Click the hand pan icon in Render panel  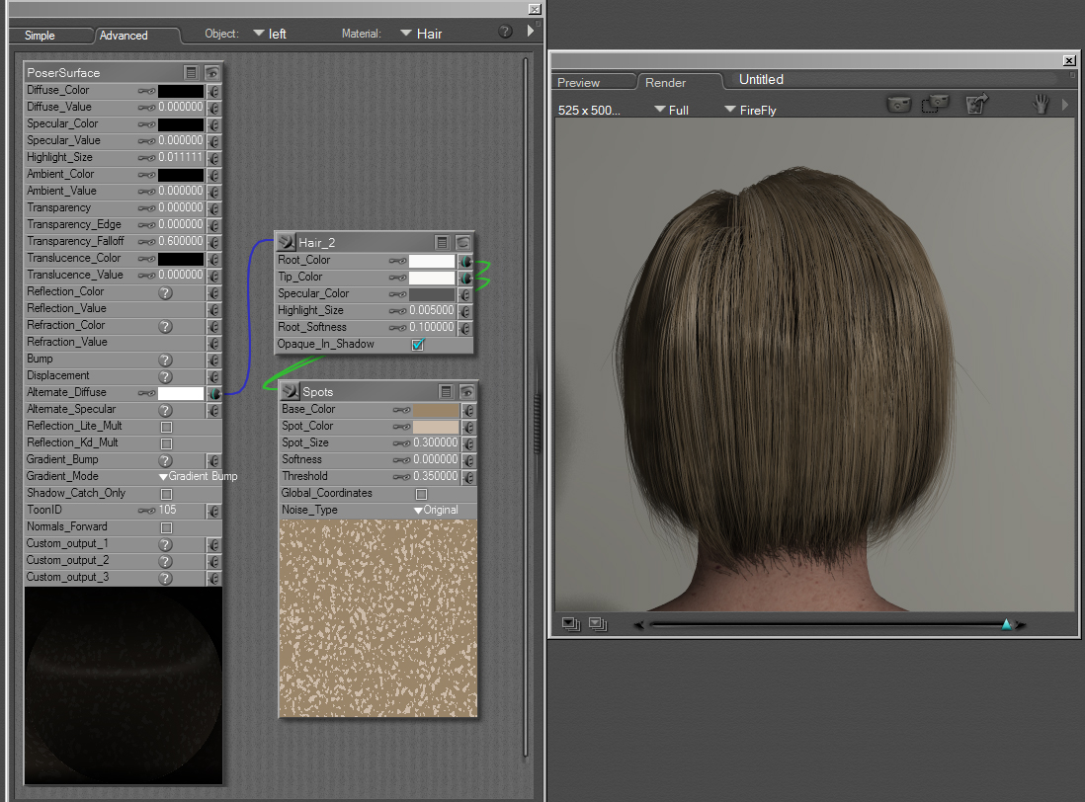point(1041,104)
